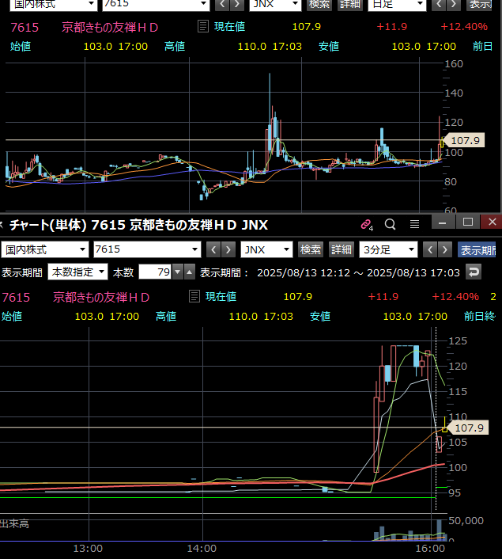
Task: Open JNX market dropdown in lower chart
Action: tap(266, 249)
